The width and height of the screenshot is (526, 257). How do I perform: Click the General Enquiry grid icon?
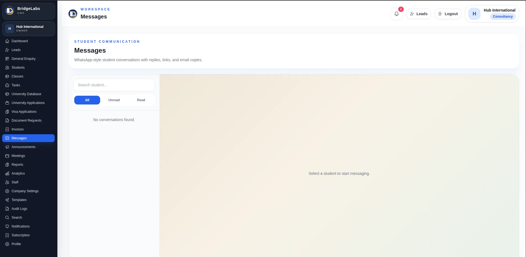(x=7, y=59)
